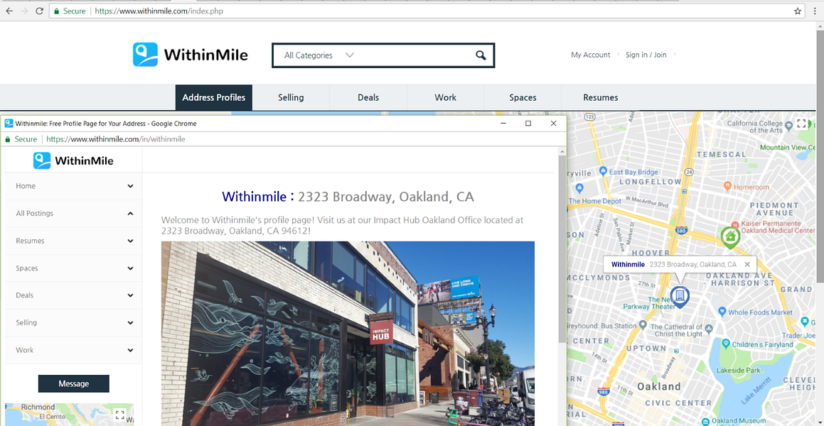The height and width of the screenshot is (426, 824).
Task: Click the Withinmile link in map bubble
Action: coord(628,264)
